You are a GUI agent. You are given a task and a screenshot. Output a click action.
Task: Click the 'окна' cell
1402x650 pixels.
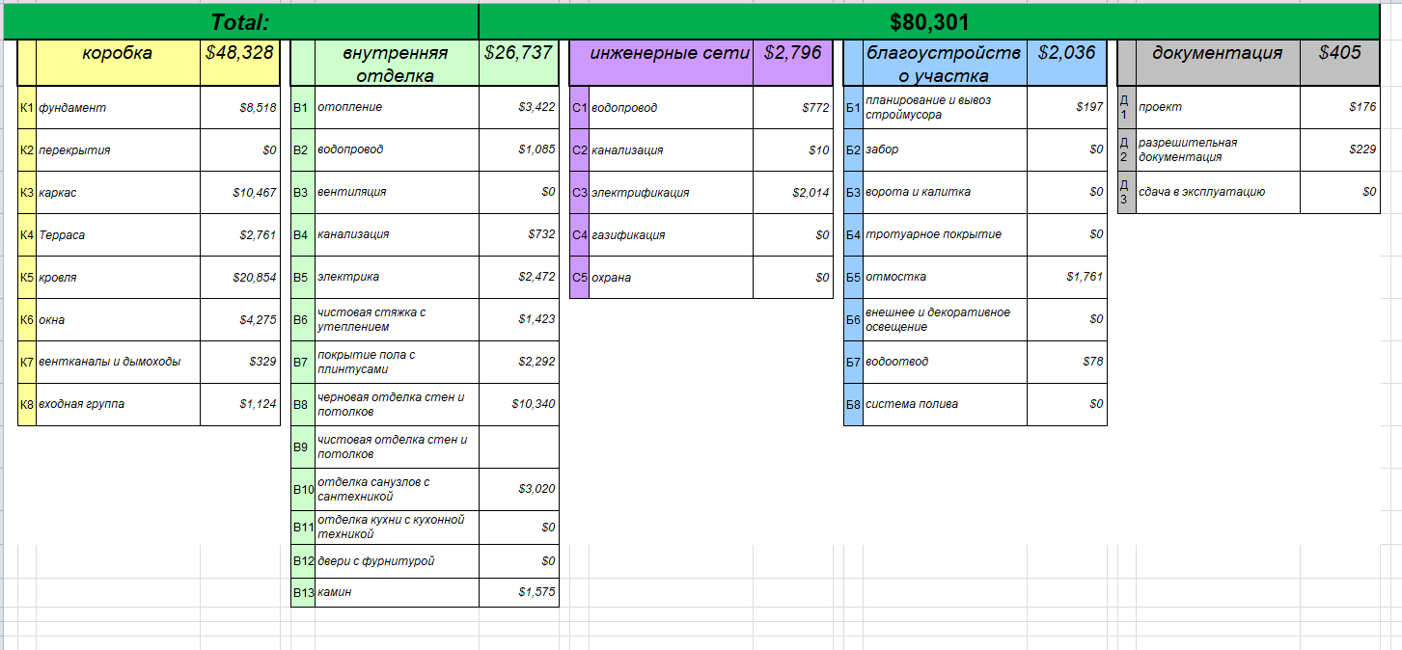coord(118,320)
